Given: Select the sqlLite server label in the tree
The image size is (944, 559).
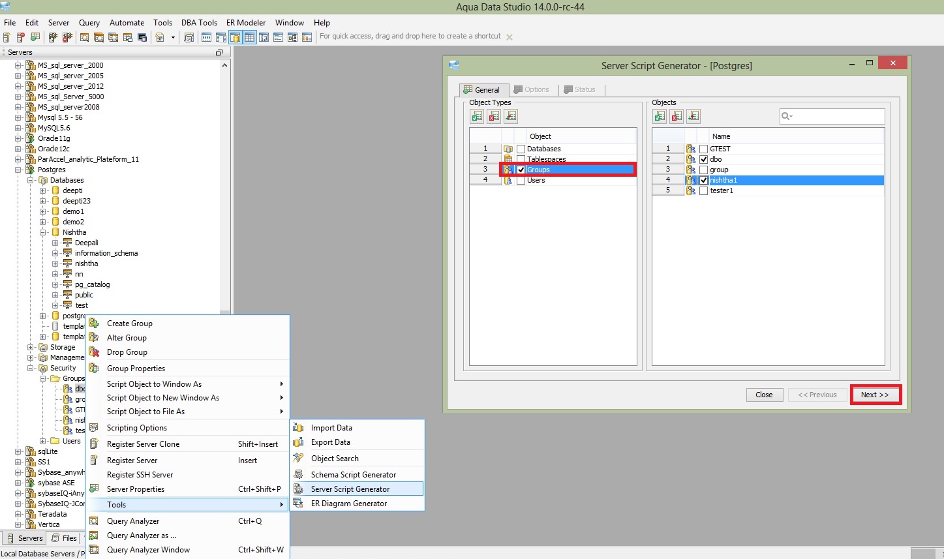Looking at the screenshot, I should click(48, 451).
